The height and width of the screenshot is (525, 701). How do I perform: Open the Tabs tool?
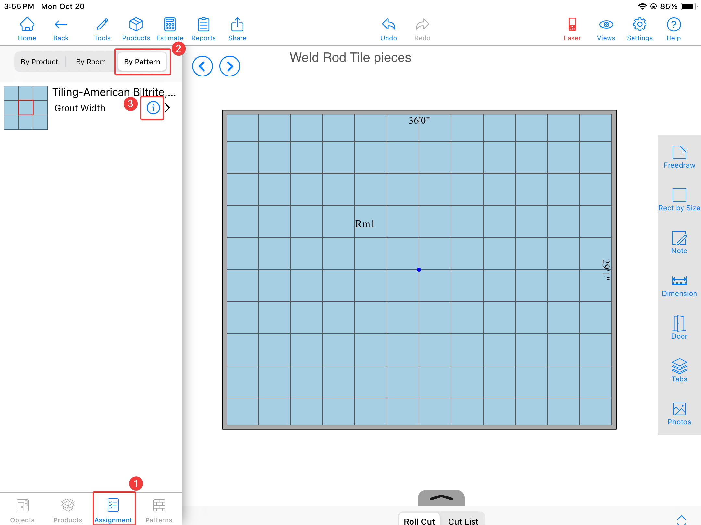tap(679, 370)
